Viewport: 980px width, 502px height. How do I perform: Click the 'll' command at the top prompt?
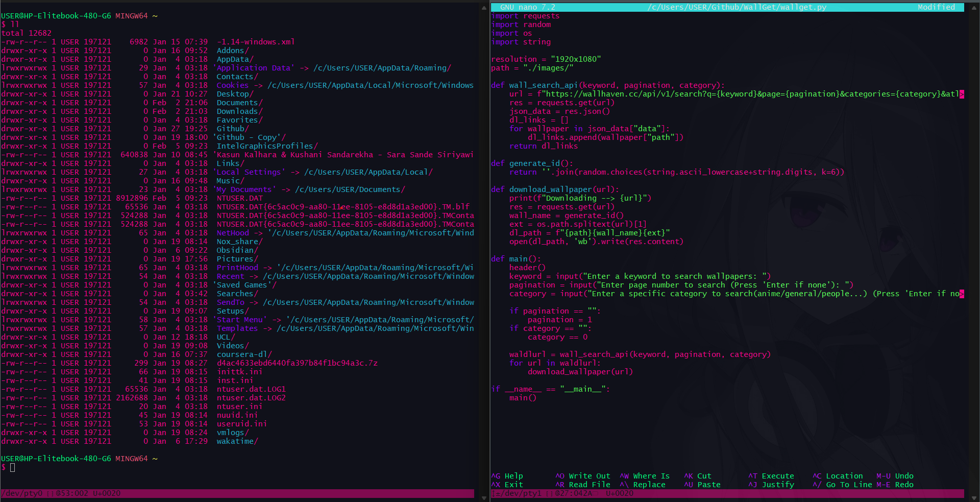pyautogui.click(x=15, y=25)
